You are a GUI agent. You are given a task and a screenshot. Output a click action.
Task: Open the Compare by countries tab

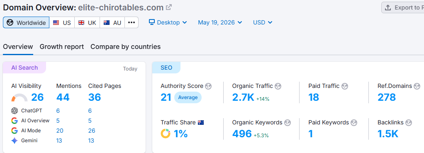coord(125,47)
